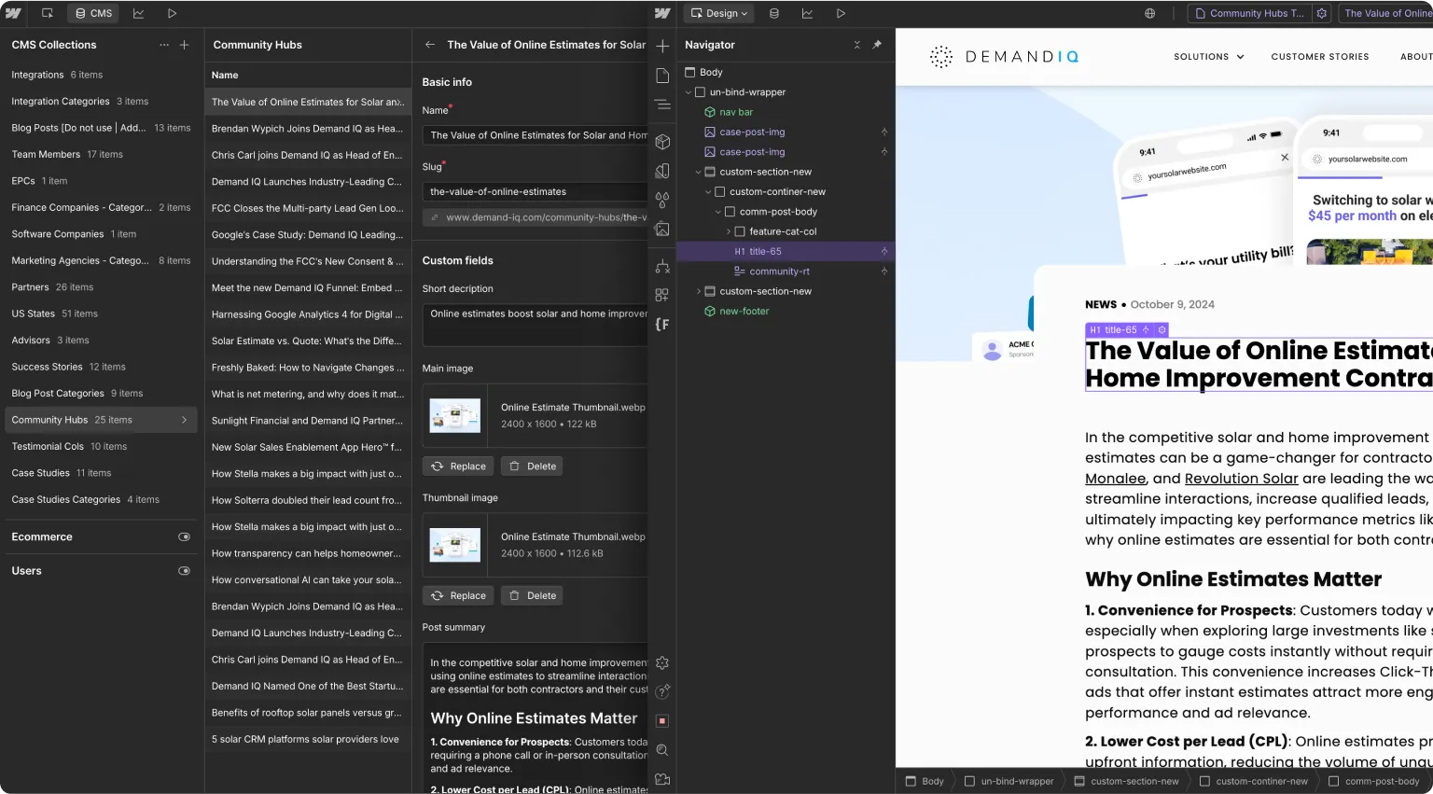Collapse the custom-continer-new node
This screenshot has height=794, width=1433.
(708, 191)
